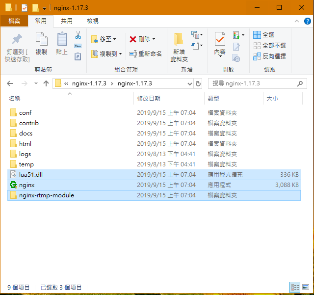Click the breadcrumb overflow « chevron
The width and height of the screenshot is (314, 295).
point(66,83)
